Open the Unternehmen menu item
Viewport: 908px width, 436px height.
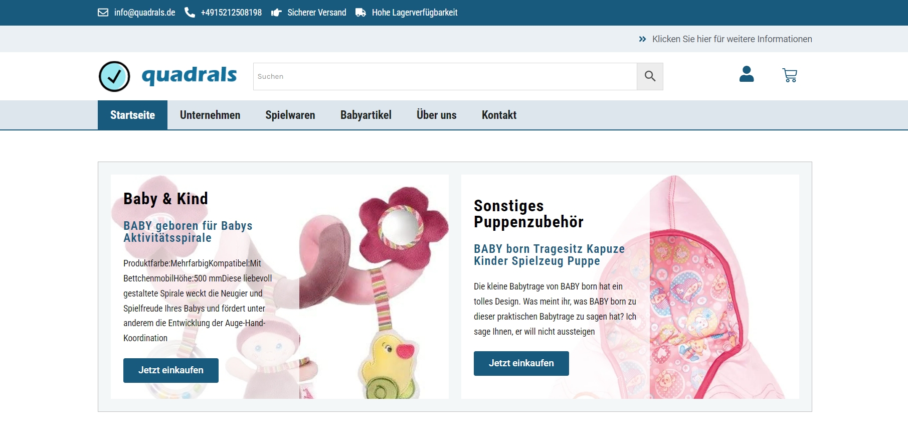[x=210, y=115]
